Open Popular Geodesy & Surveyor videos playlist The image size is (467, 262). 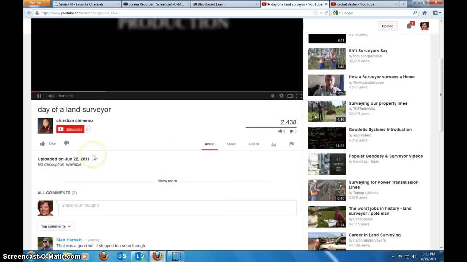click(x=386, y=156)
